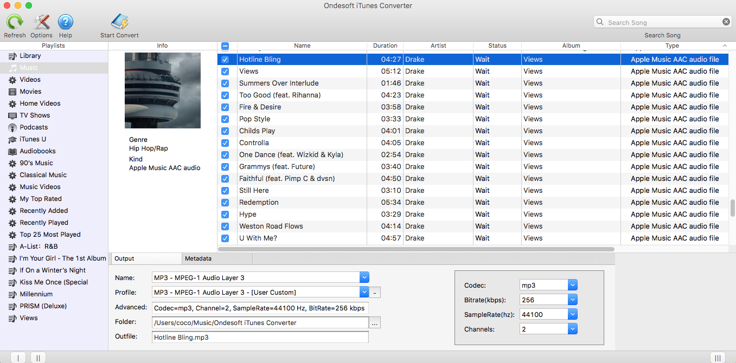This screenshot has width=736, height=363.
Task: Uncheck the Grammys (feat. Future) checkbox
Action: 225,167
